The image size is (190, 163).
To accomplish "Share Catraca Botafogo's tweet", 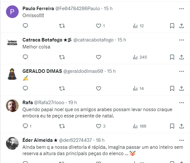I will pyautogui.click(x=181, y=57).
